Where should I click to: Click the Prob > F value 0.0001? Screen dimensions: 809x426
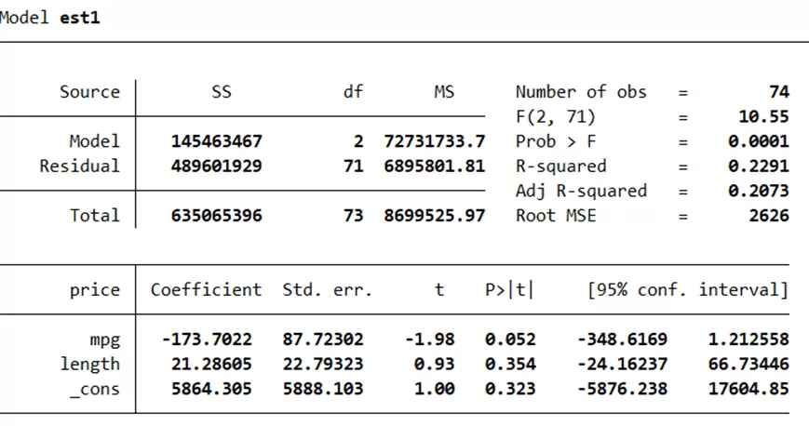(x=758, y=141)
